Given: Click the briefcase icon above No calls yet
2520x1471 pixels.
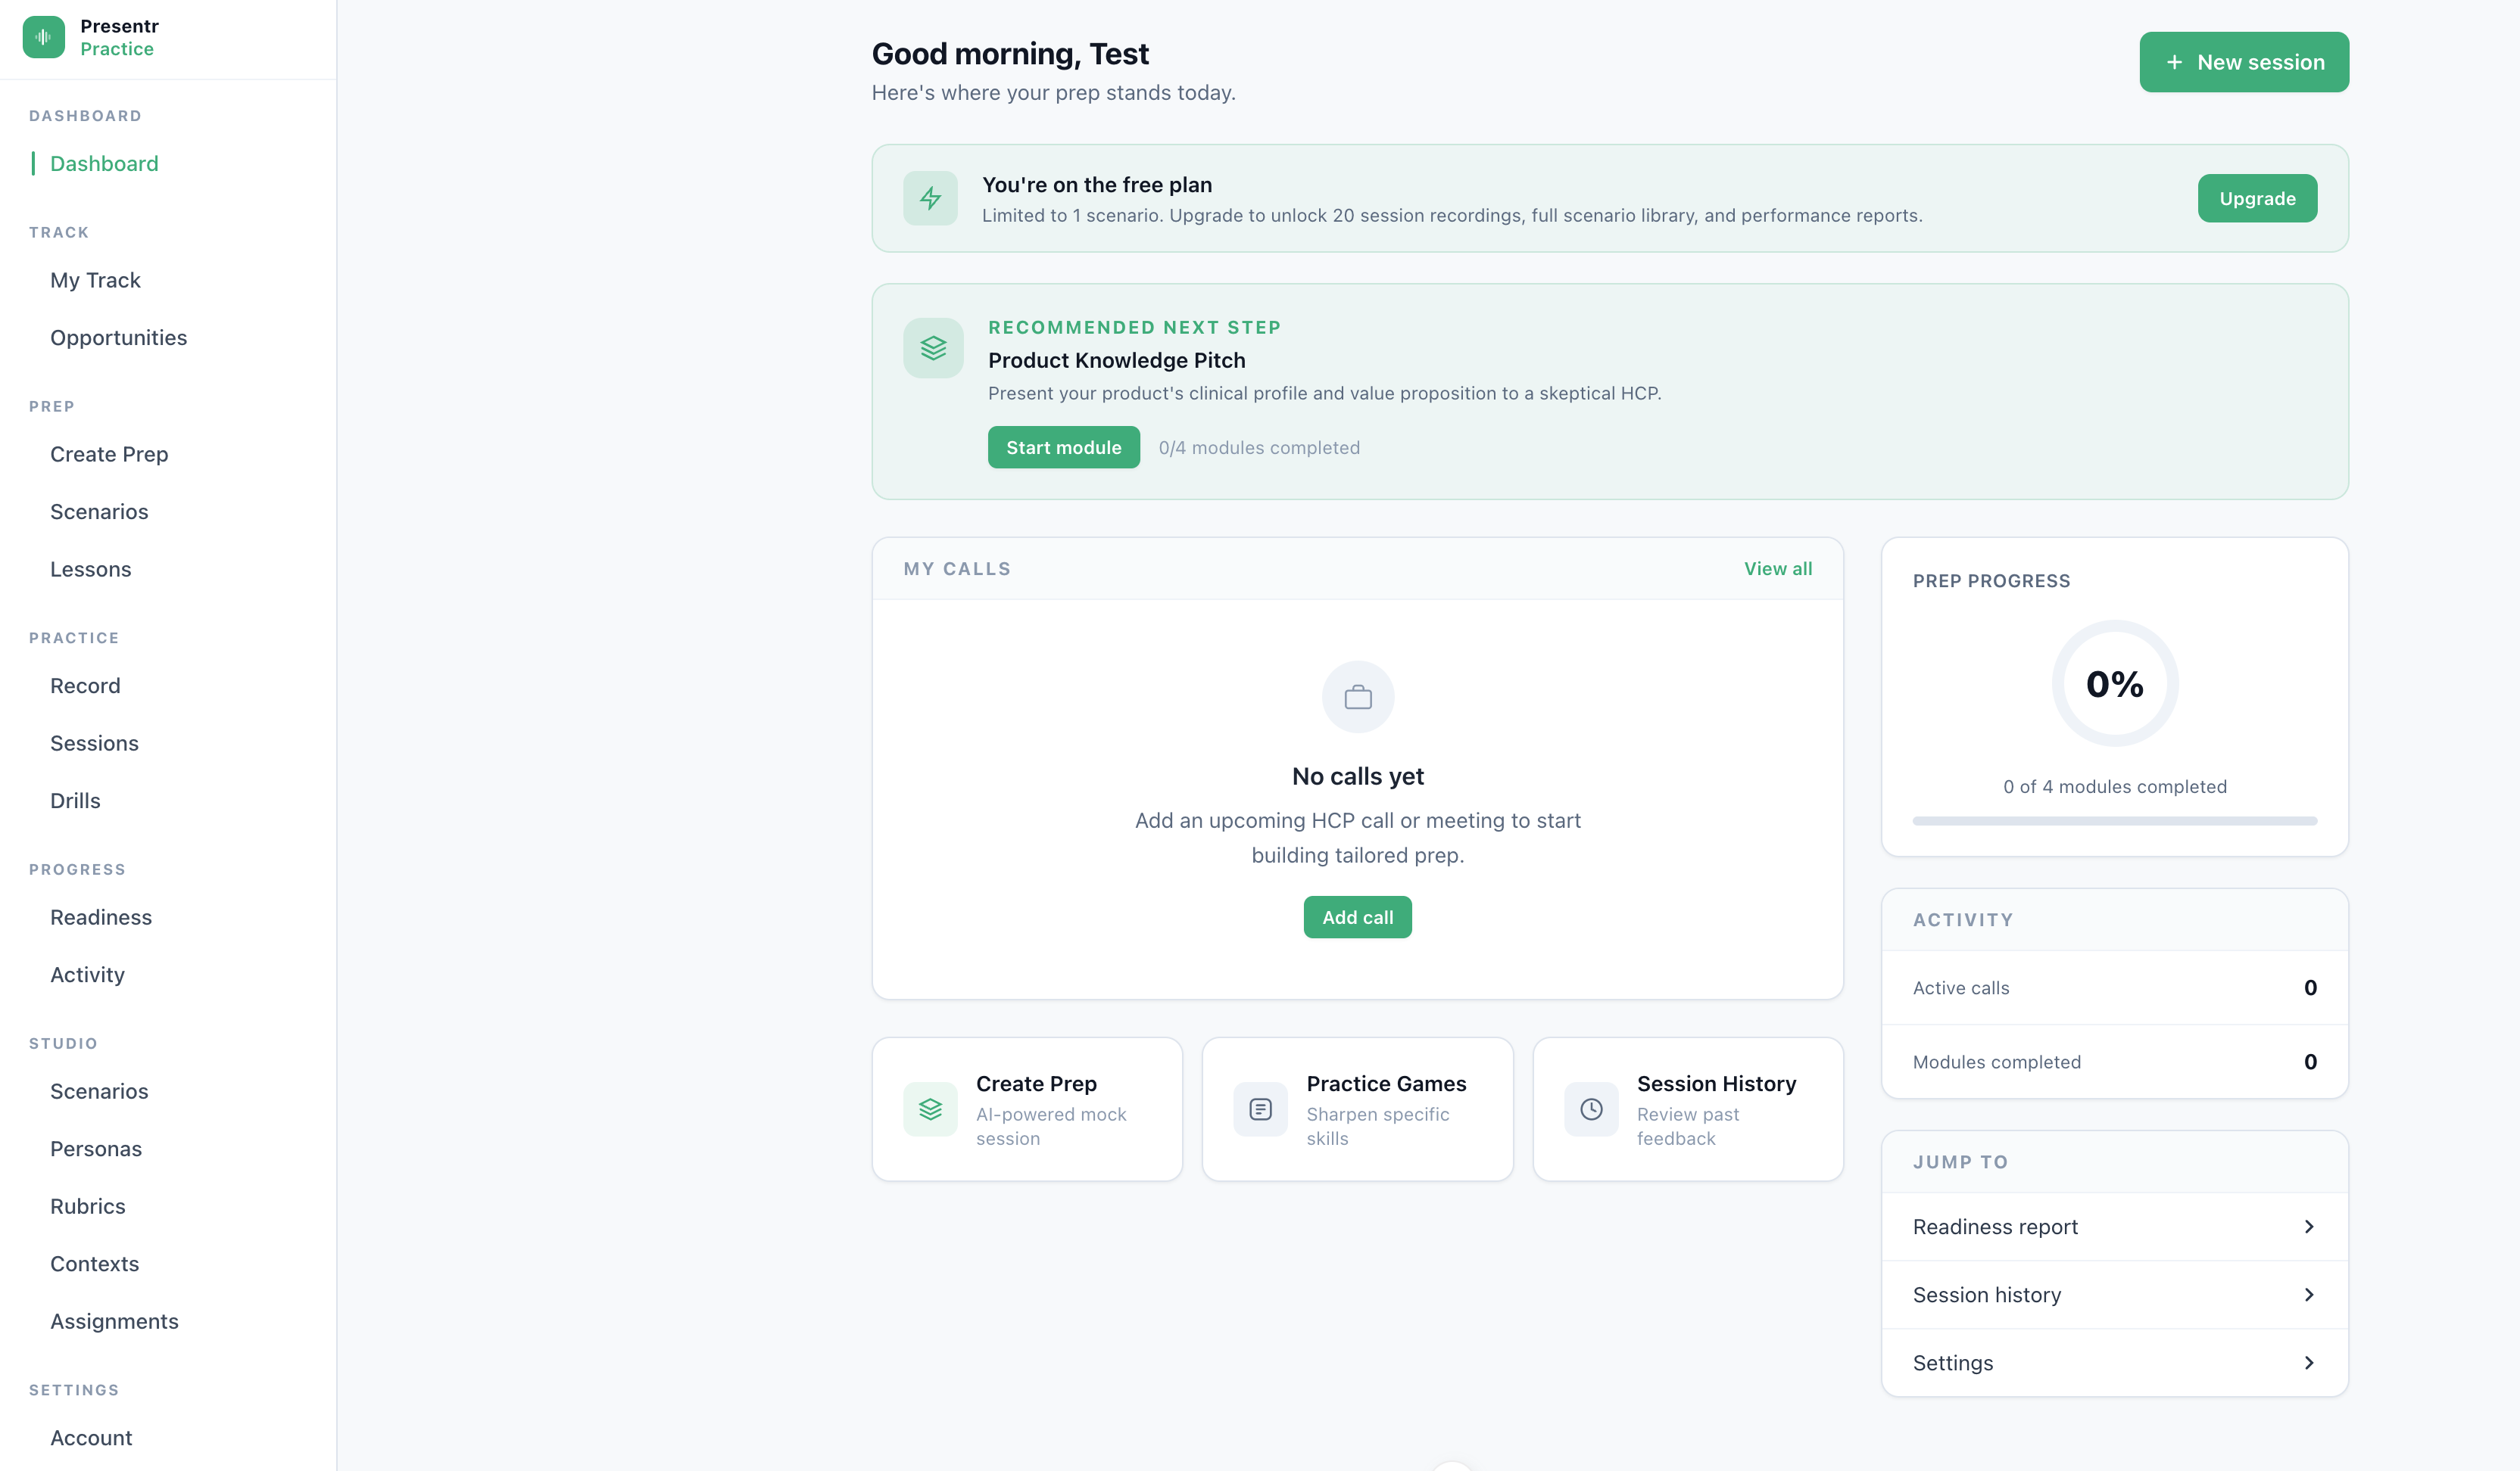Looking at the screenshot, I should [x=1357, y=696].
